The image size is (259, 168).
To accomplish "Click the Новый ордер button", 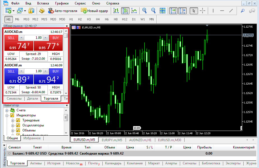I will point(95,11).
